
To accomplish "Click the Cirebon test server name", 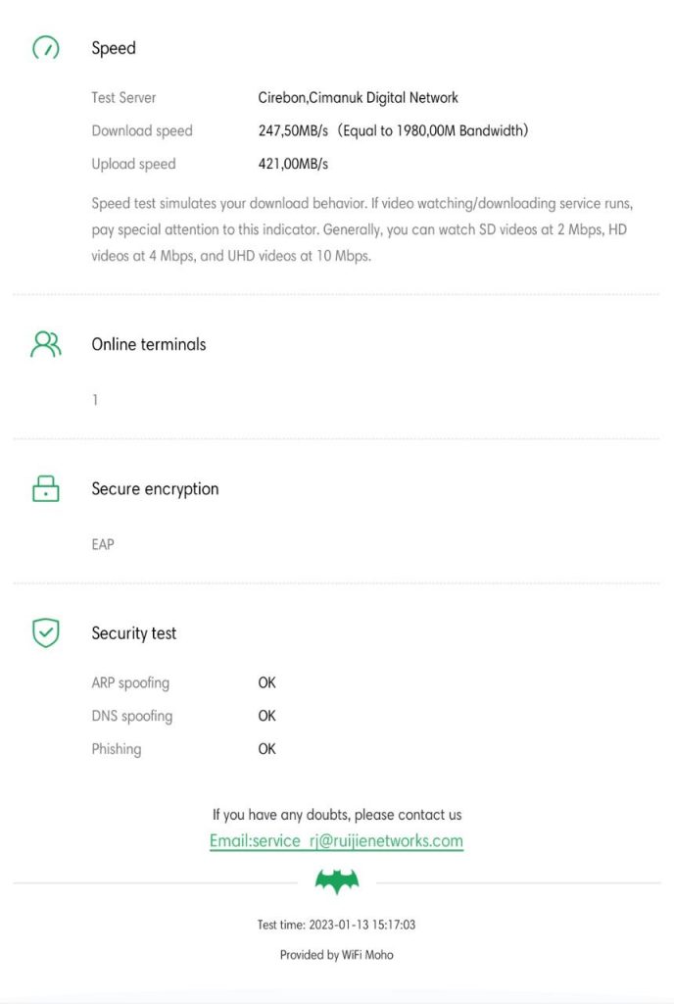I will 358,97.
